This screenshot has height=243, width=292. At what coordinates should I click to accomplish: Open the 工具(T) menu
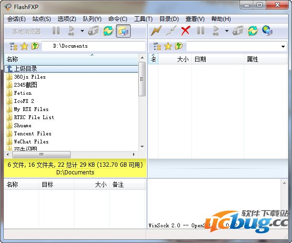[143, 19]
